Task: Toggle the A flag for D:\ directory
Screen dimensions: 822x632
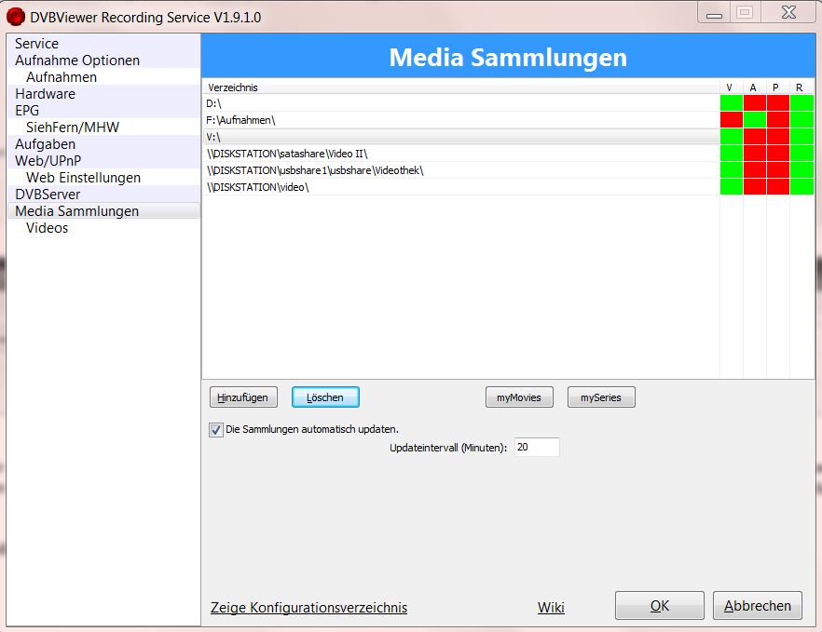Action: click(755, 103)
